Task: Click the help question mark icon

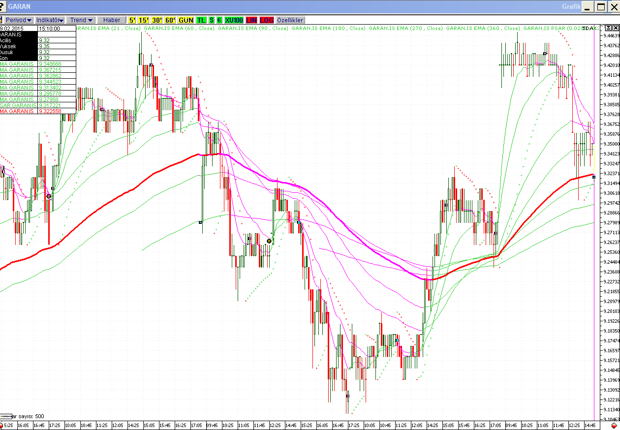Action: (2, 6)
